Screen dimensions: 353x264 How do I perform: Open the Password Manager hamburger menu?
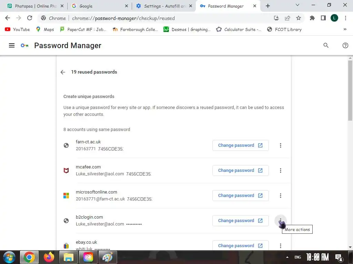(x=12, y=46)
